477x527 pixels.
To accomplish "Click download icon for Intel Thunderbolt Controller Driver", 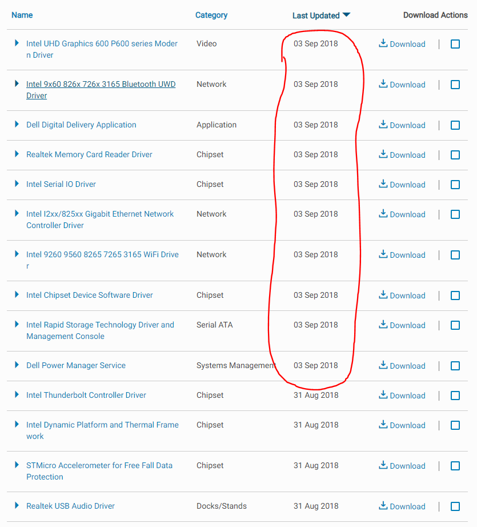I will pyautogui.click(x=383, y=395).
